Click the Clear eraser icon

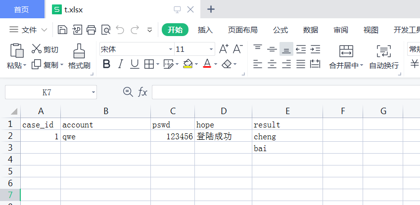(227, 64)
